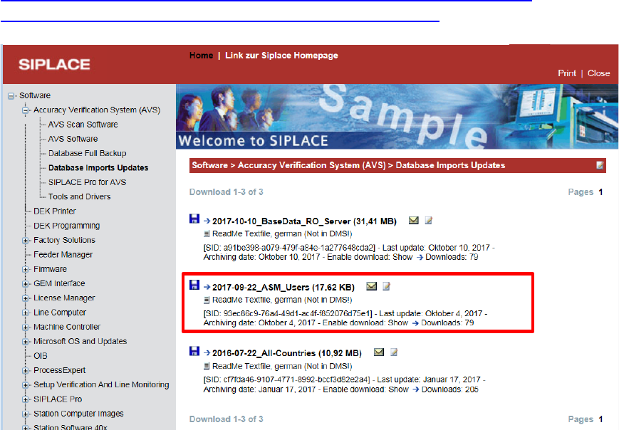Click the save disk icon for 2017-09-22_ASM_Users
Viewport: 619px width, 430px height.
(194, 285)
